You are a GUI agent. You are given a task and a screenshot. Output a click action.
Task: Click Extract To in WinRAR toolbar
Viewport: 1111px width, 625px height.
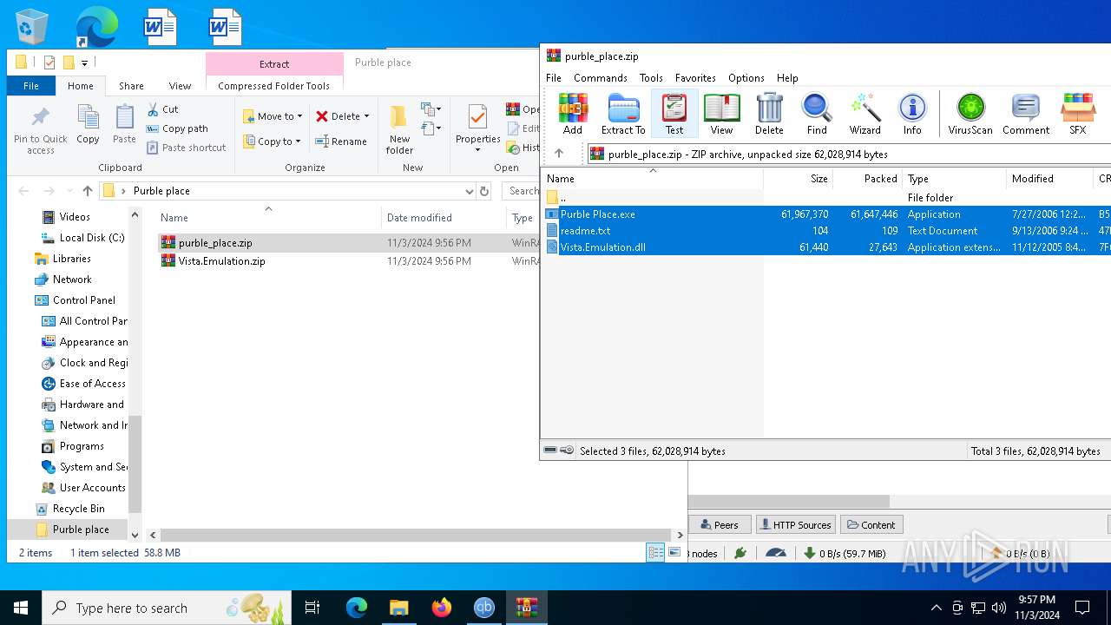pyautogui.click(x=623, y=114)
